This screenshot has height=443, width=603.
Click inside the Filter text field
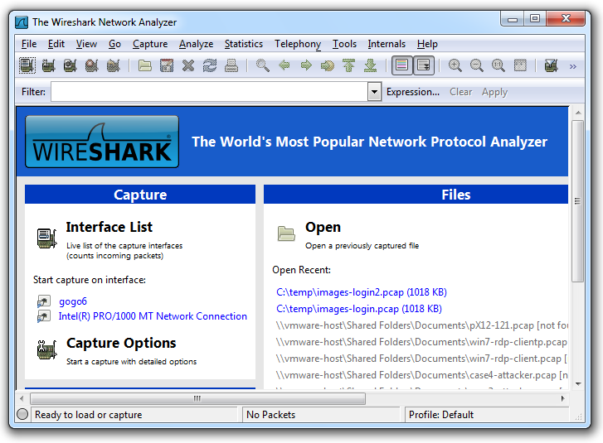coord(207,92)
